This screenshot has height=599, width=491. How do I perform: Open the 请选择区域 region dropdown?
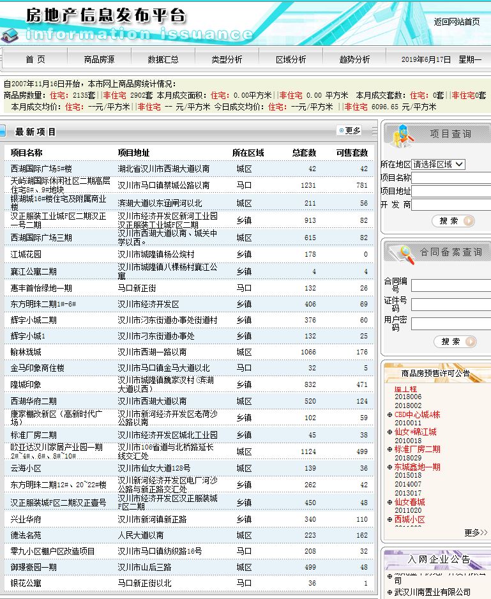pyautogui.click(x=438, y=164)
